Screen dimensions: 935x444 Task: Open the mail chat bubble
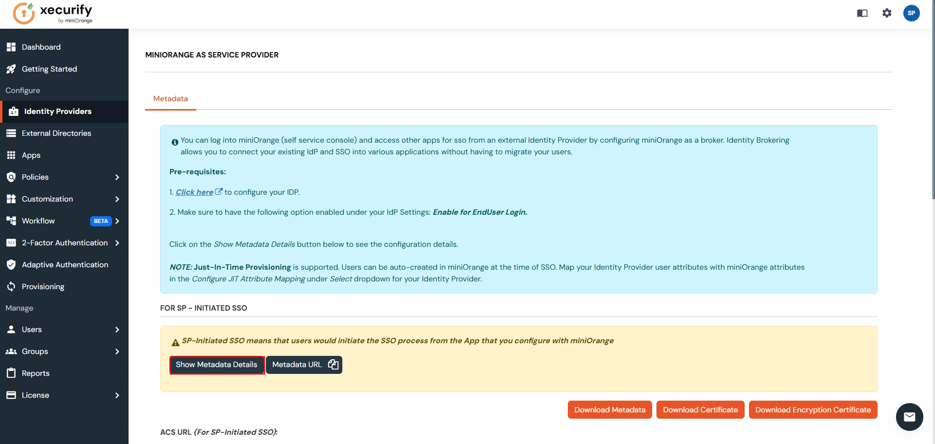[909, 417]
